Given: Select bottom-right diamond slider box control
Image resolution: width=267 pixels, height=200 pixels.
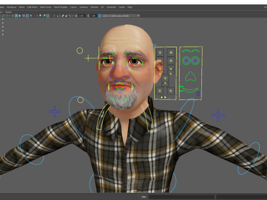Looking at the screenshot, I should click(x=171, y=91).
